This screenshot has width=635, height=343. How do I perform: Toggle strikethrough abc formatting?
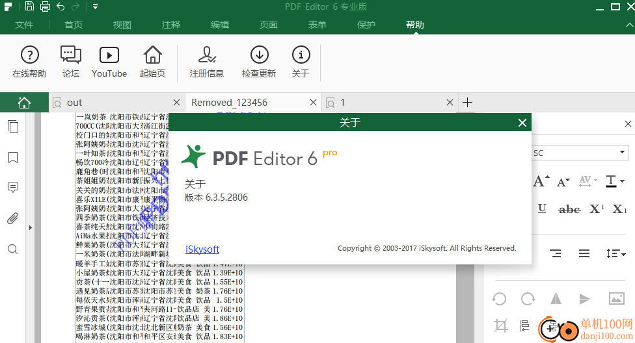(569, 209)
